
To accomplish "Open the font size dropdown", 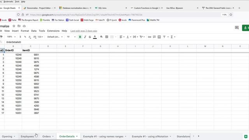I will 71,37.
